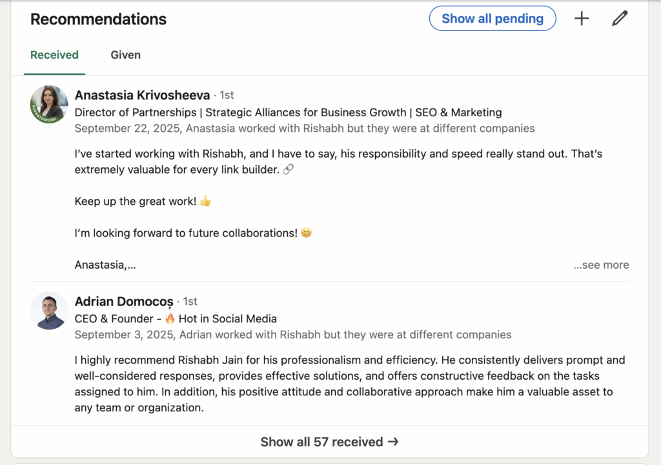This screenshot has width=661, height=465.
Task: Click the Recommendations section heading
Action: (98, 19)
